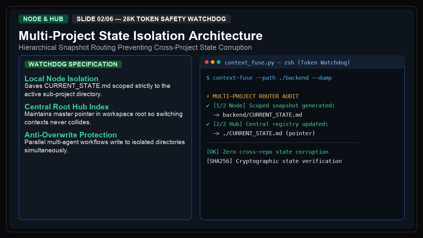
Task: Click the [SHA256] Cryptographic state verification line
Action: point(274,161)
